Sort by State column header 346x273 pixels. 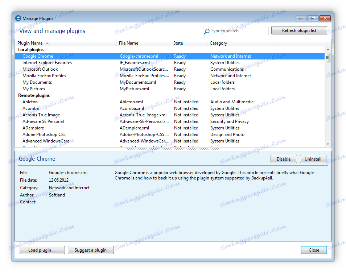[189, 43]
